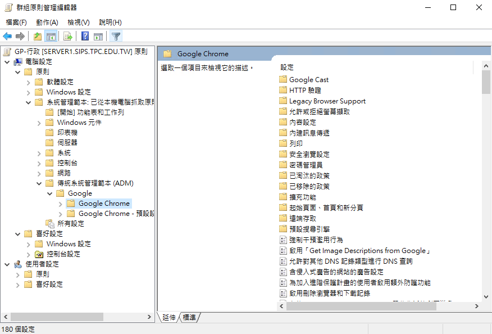Select [開始] 功能表和工作列 tree item
Viewport: 492px width, 334px height.
point(90,112)
